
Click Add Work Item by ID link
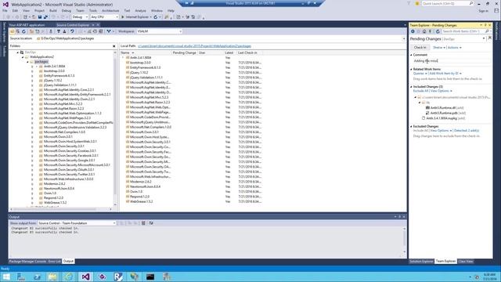pyautogui.click(x=444, y=74)
